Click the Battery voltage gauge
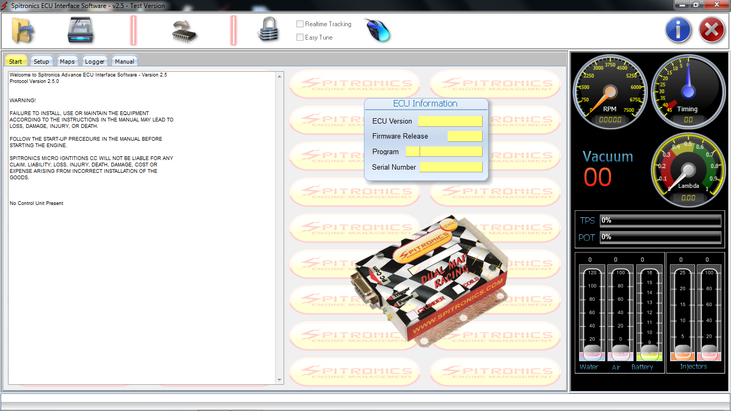The image size is (731, 411). pos(649,313)
